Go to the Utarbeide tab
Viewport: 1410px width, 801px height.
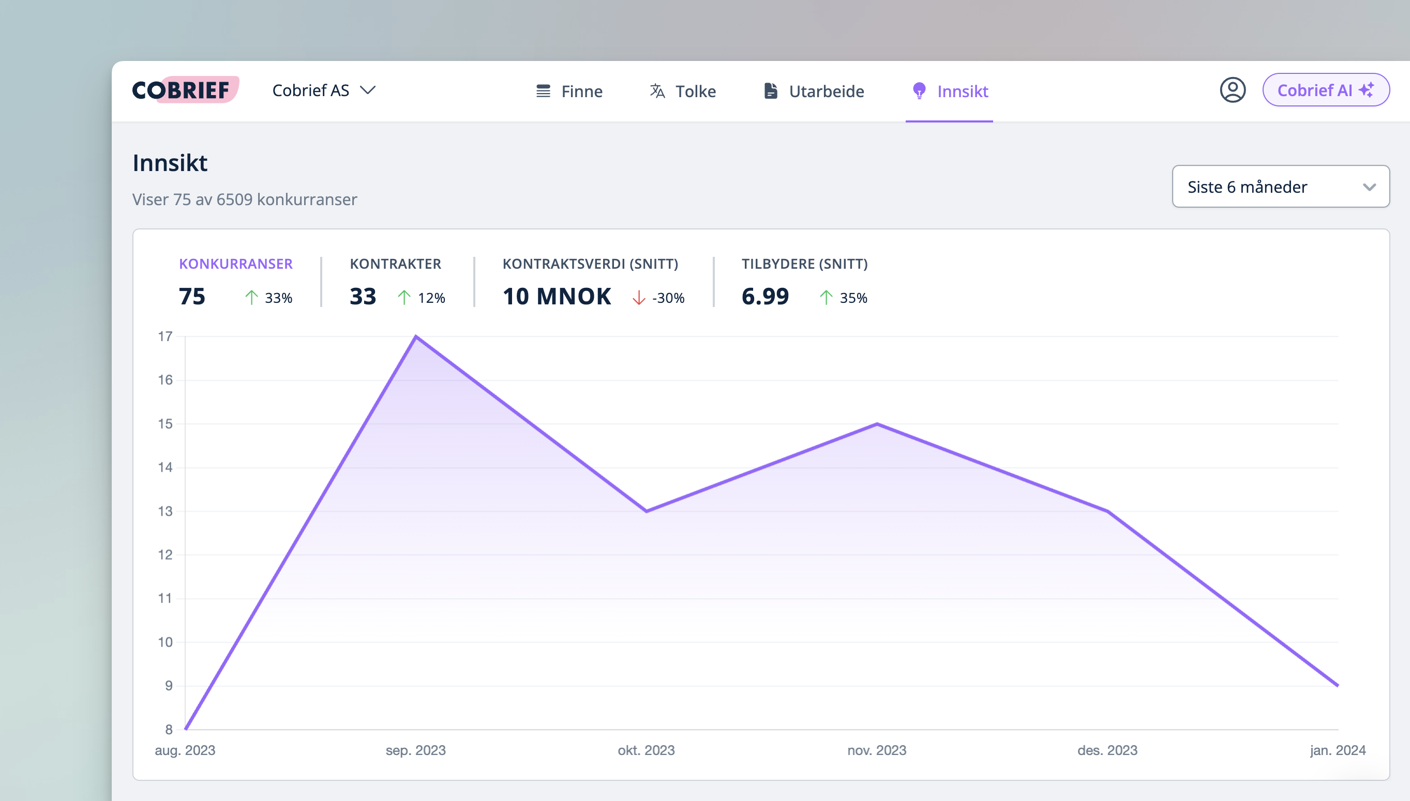click(x=826, y=91)
